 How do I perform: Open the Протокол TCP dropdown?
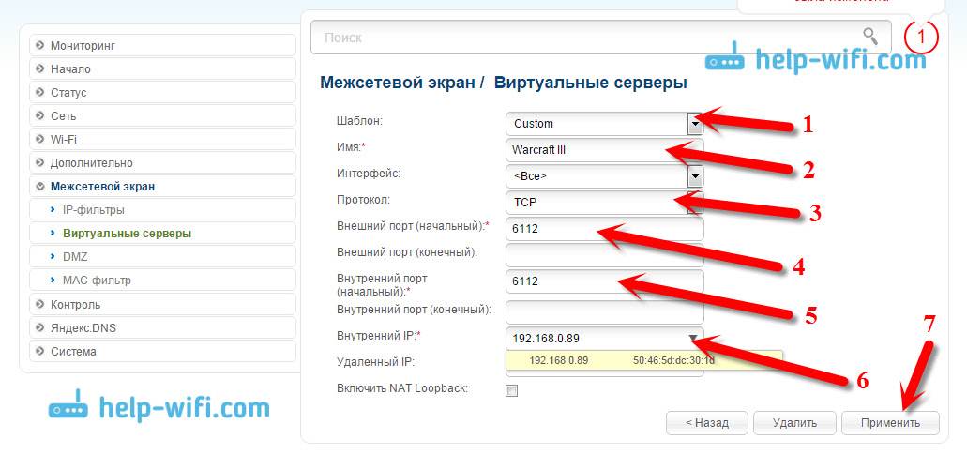604,203
